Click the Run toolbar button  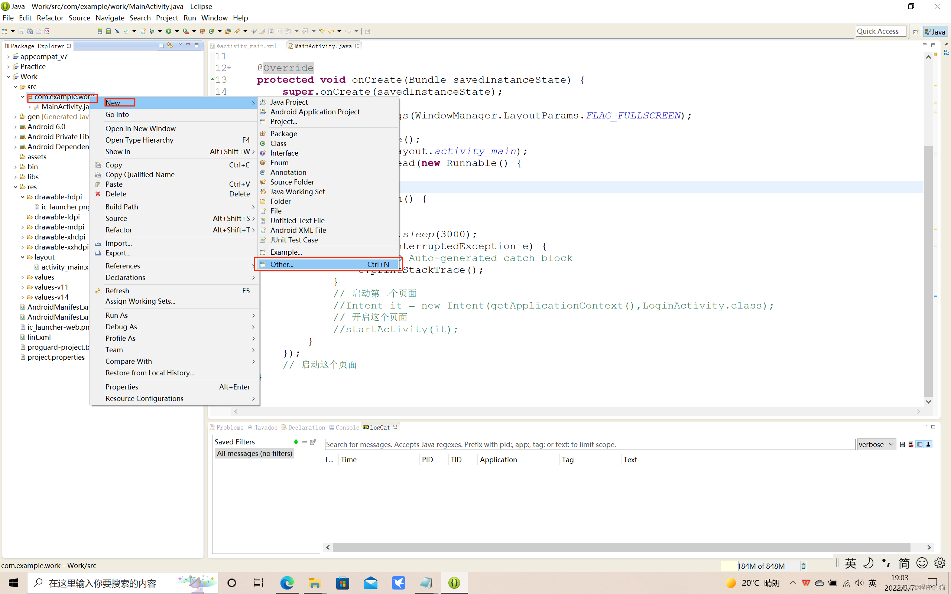[169, 31]
